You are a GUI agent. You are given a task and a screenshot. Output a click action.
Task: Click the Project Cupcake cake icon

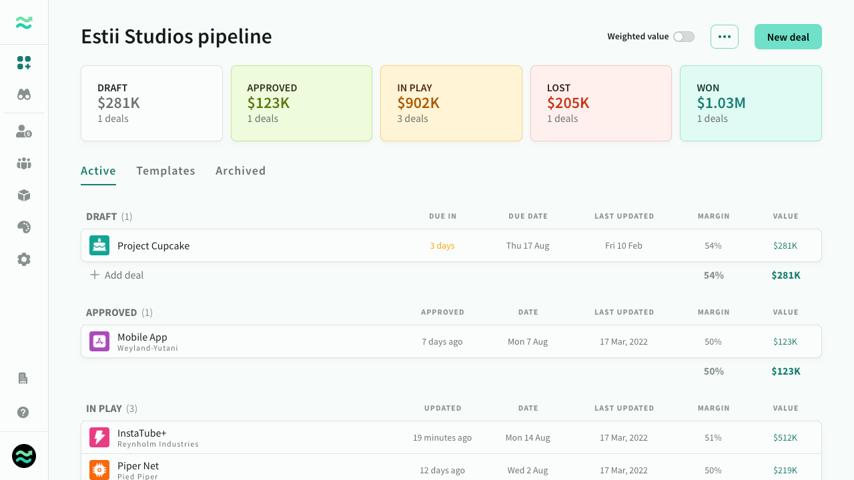pyautogui.click(x=99, y=245)
